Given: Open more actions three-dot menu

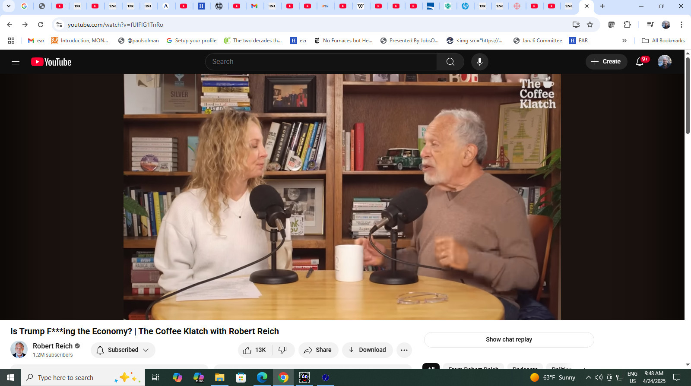Looking at the screenshot, I should 404,350.
